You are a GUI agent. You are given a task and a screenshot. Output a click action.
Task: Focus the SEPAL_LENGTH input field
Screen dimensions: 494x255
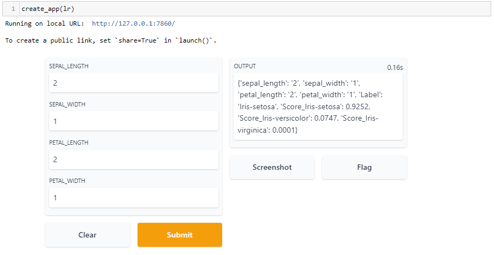[134, 83]
